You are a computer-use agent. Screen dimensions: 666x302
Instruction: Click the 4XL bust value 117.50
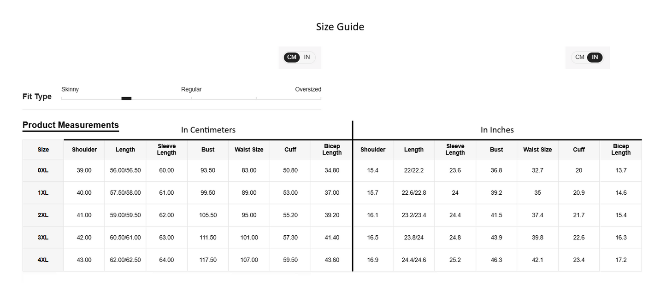coord(208,260)
